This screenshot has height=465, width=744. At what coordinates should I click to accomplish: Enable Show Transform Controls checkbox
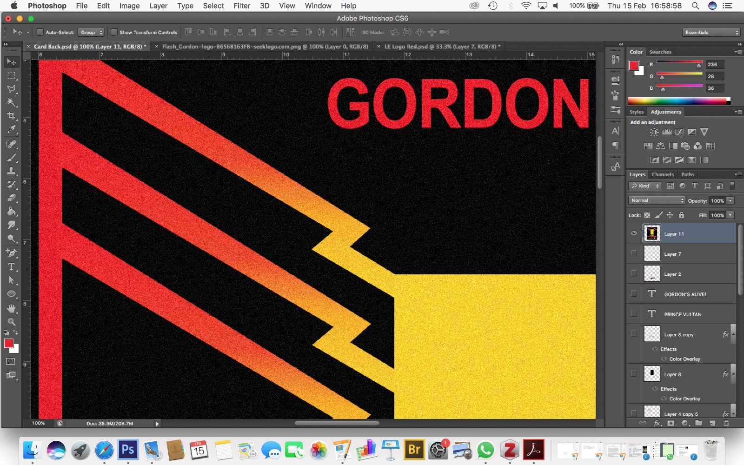tap(114, 32)
